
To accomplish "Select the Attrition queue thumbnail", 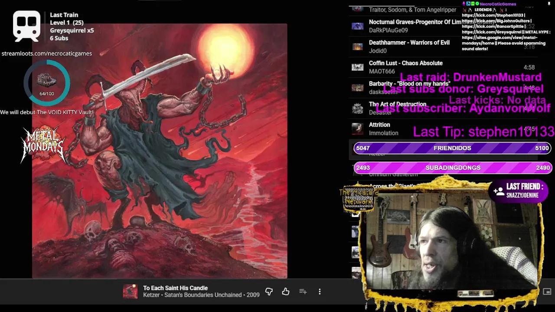I will coord(357,129).
